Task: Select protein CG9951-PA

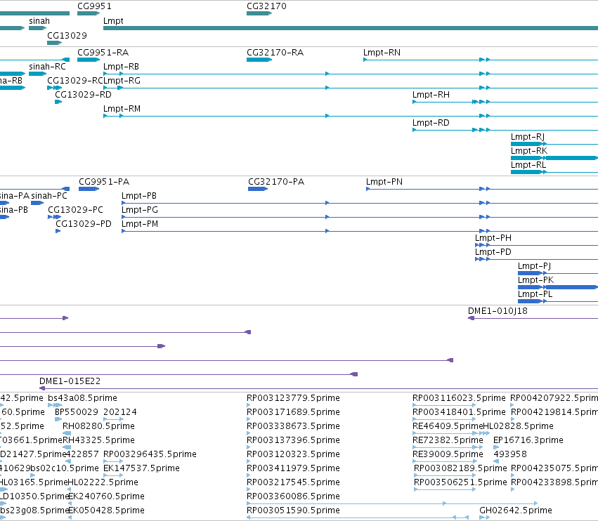Action: tap(89, 189)
